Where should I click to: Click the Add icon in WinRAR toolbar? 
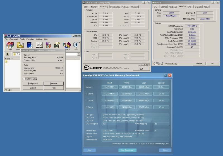click(x=10, y=46)
